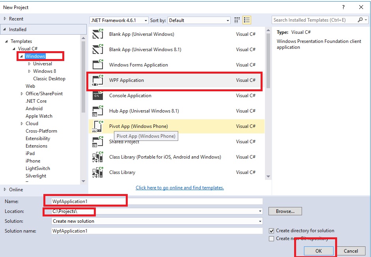This screenshot has width=371, height=257.
Task: Click the OK button
Action: click(319, 251)
